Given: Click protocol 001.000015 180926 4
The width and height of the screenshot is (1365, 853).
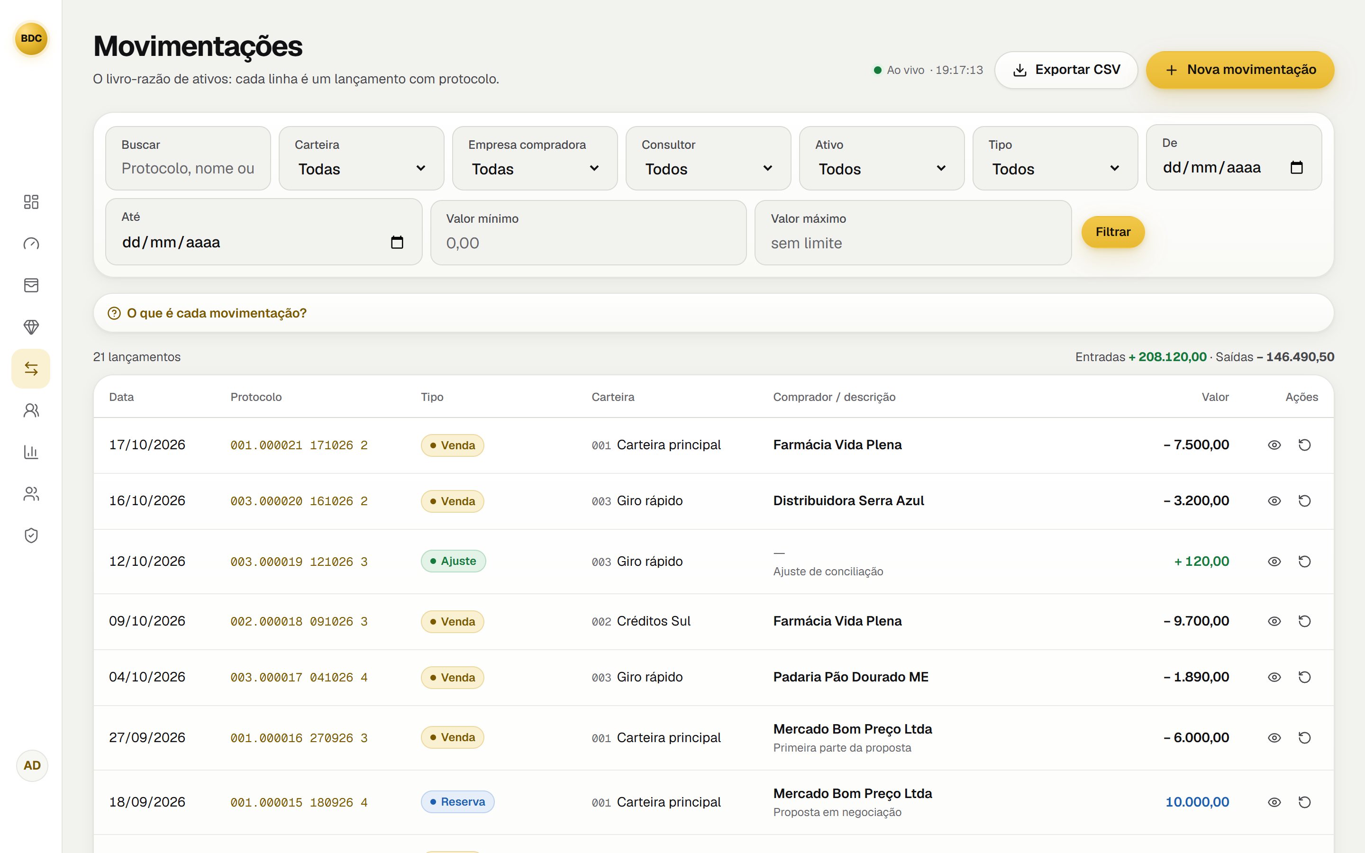Looking at the screenshot, I should pos(299,802).
